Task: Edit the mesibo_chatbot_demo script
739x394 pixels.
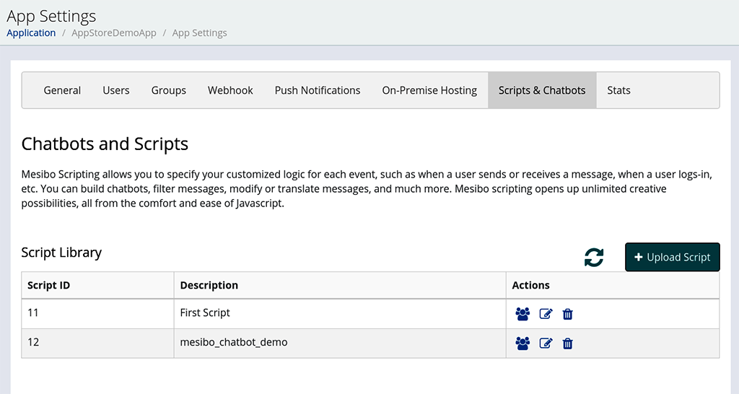Action: pyautogui.click(x=546, y=343)
